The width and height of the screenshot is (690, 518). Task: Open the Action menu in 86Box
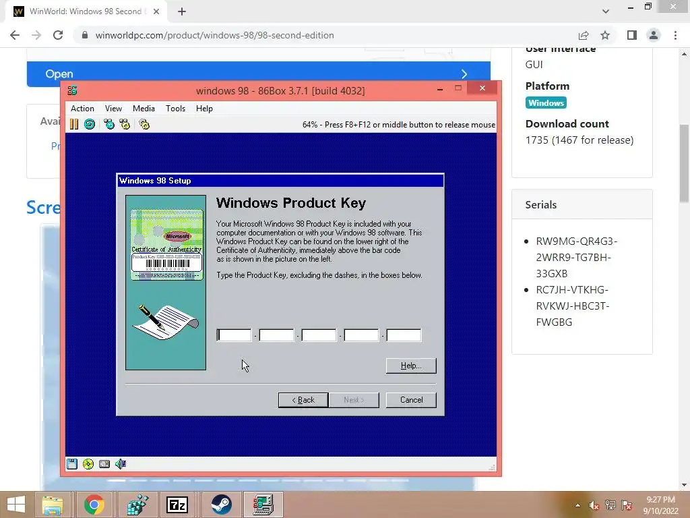(x=82, y=109)
